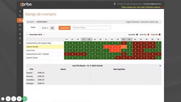Open the calendar date picker icon

[x=52, y=28]
